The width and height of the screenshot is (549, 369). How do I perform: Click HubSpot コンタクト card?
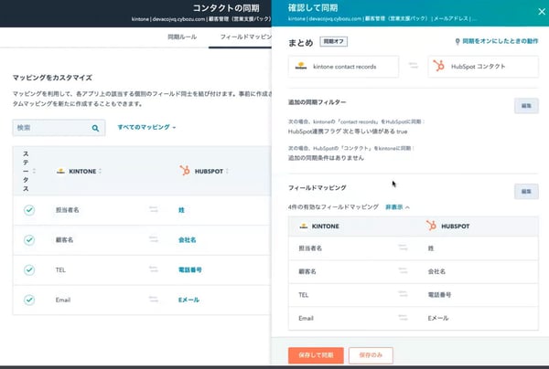tap(483, 67)
